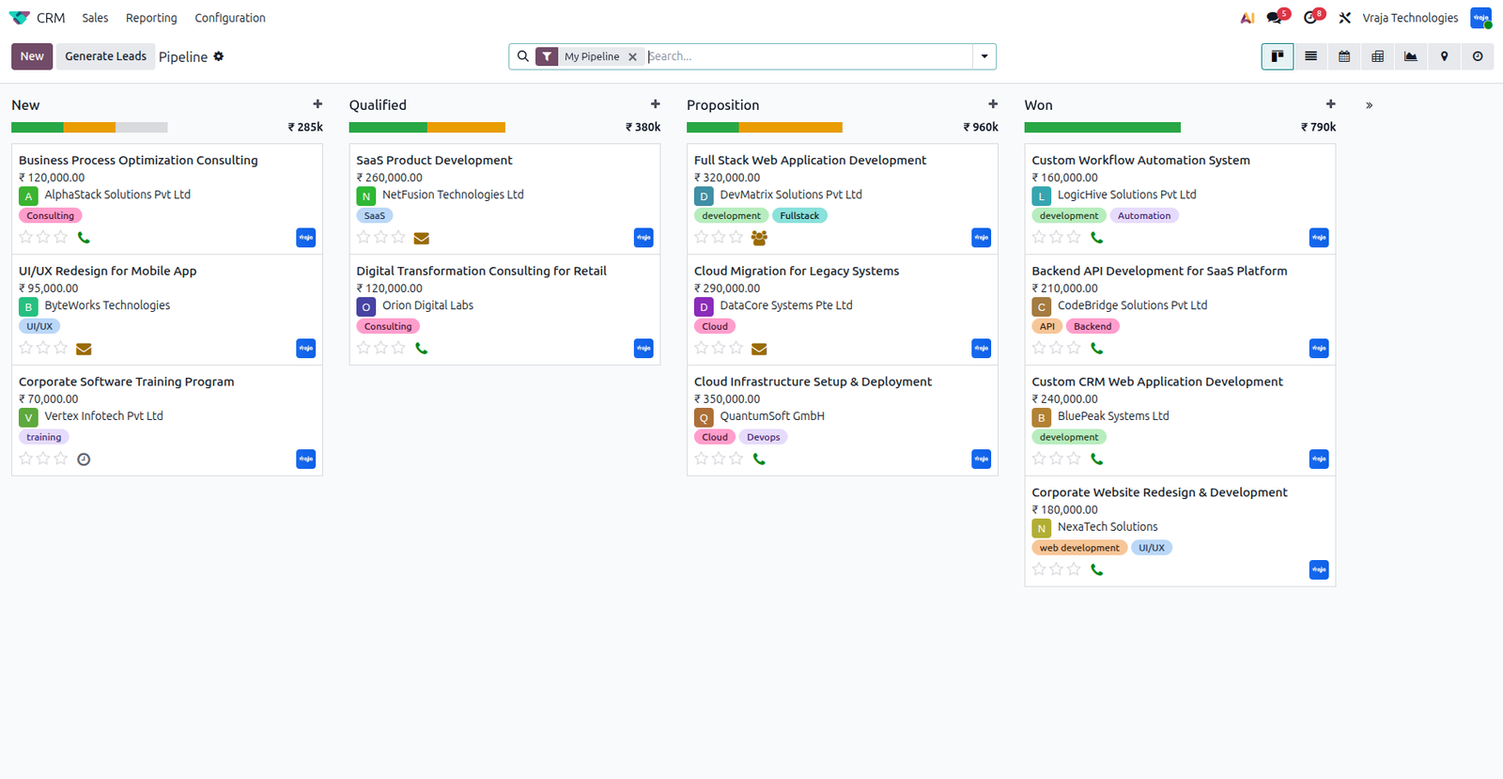Viewport: 1503px width, 779px height.
Task: Open activities clock icon in top bar
Action: click(x=1311, y=18)
